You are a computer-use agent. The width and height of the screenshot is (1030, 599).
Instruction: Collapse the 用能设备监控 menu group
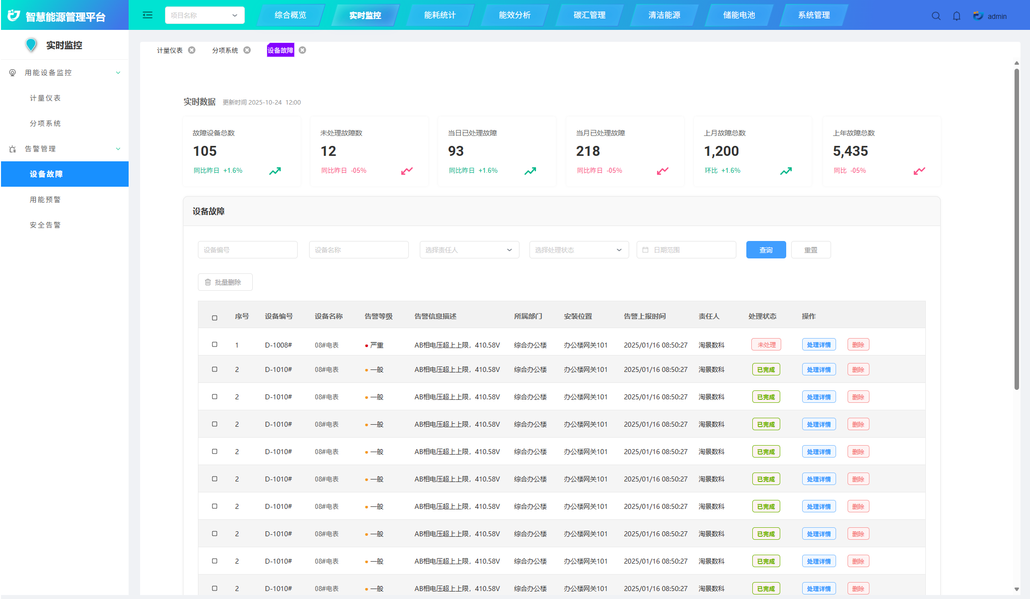pos(118,73)
